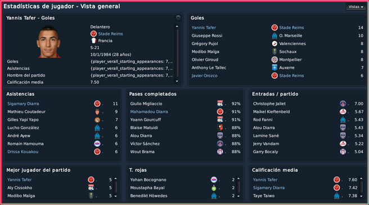This screenshot has height=205, width=369.
Task: Click the Valenciennes badge beside Grégory Pujol
Action: pyautogui.click(x=274, y=43)
